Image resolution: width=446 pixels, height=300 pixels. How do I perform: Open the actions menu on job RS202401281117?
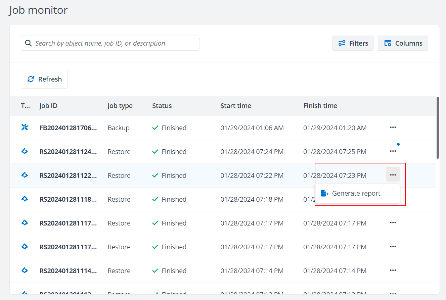pyautogui.click(x=393, y=223)
